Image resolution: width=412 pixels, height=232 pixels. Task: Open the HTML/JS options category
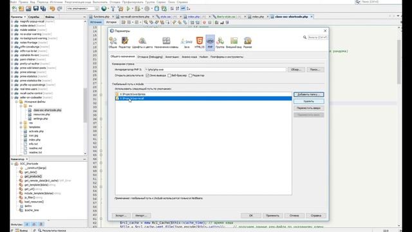[200, 43]
